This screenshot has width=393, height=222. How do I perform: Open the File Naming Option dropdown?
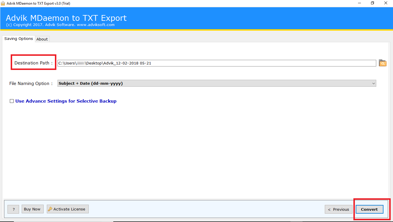(217, 83)
